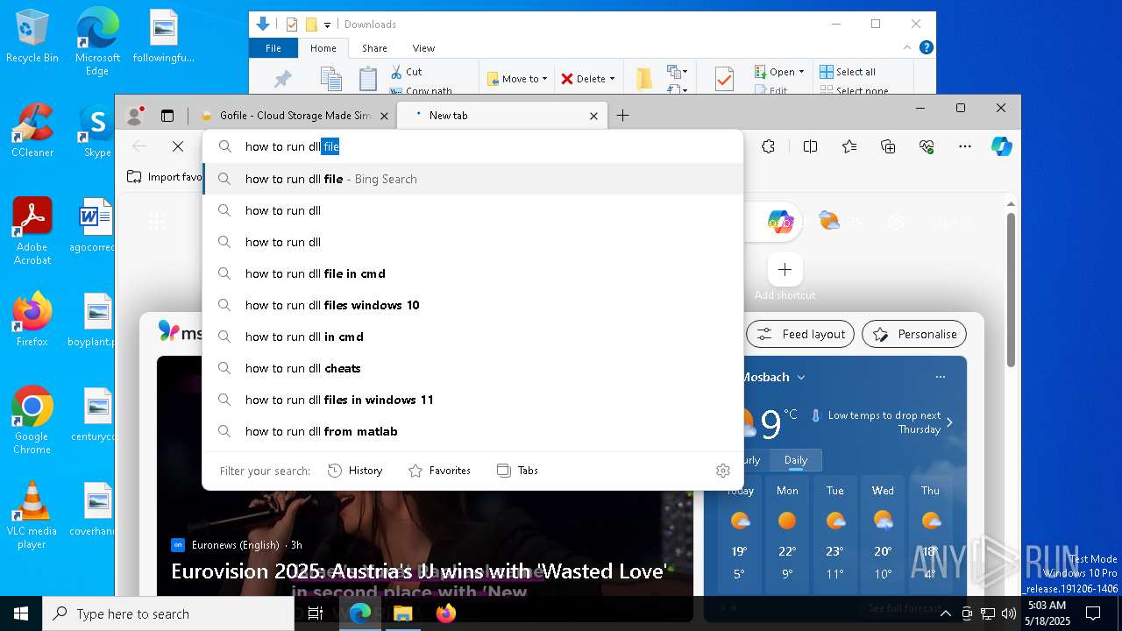Screen dimensions: 1122x631
Task: Select VLC media player desktop icon
Action: 32,515
